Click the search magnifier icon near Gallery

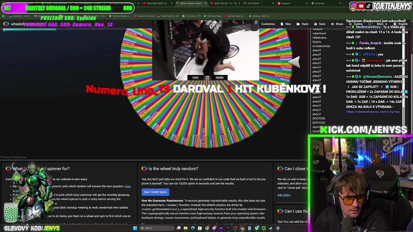tap(350, 24)
